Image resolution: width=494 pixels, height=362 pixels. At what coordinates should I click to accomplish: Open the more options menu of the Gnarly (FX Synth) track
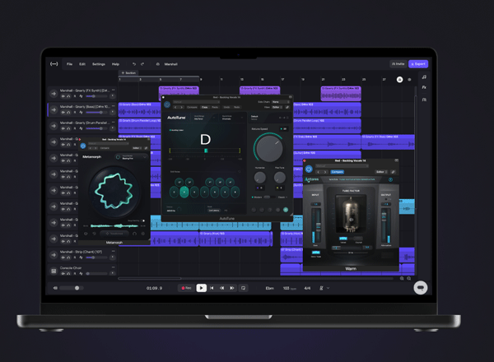[x=114, y=90]
